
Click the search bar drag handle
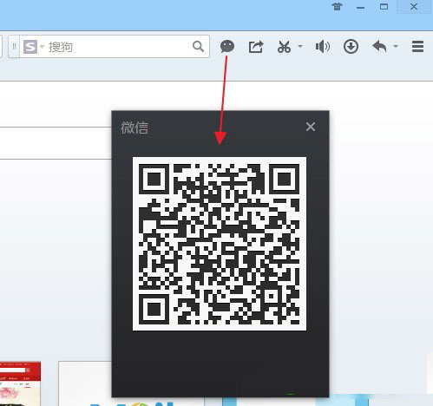pyautogui.click(x=14, y=47)
